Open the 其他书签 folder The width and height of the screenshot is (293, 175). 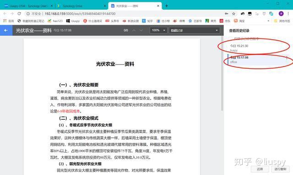point(282,21)
